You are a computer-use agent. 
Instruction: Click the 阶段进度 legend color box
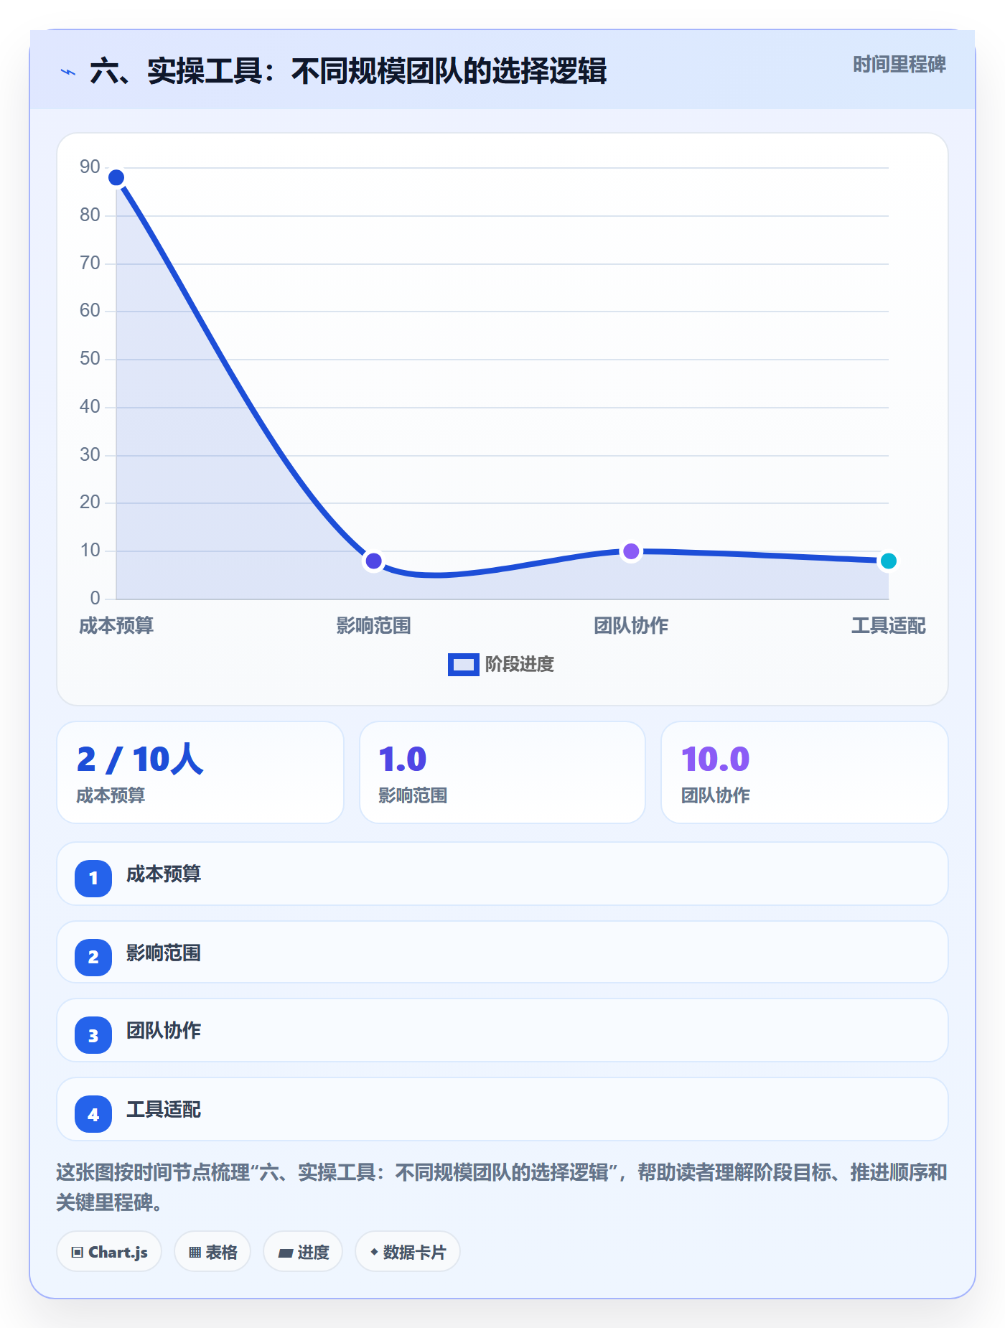[463, 665]
